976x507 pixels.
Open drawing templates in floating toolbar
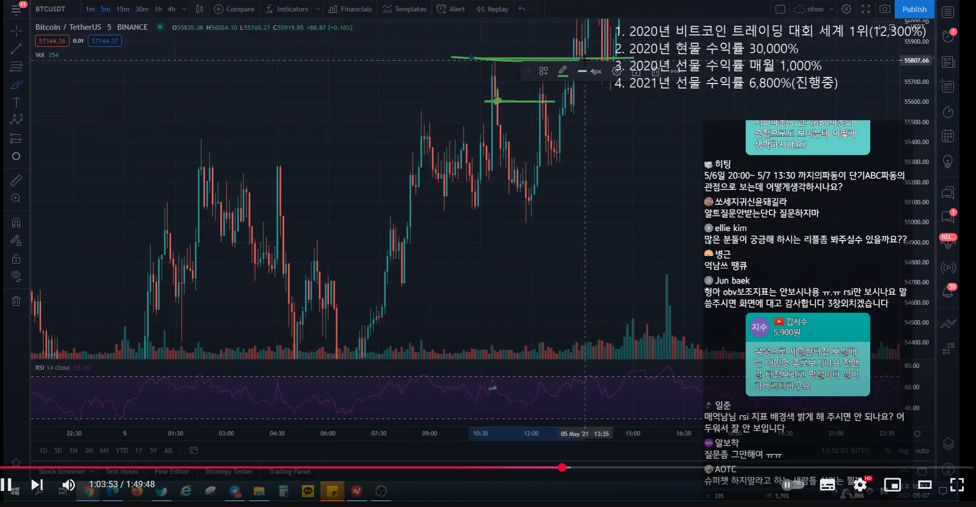coord(543,71)
